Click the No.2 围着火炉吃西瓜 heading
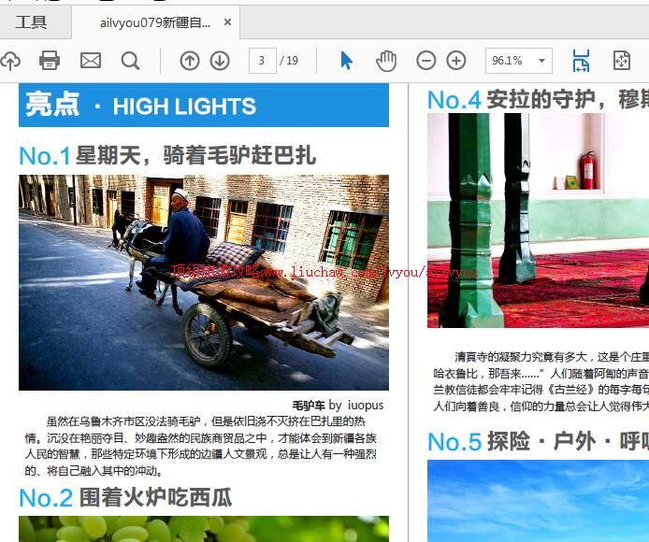The width and height of the screenshot is (649, 542). (x=125, y=497)
